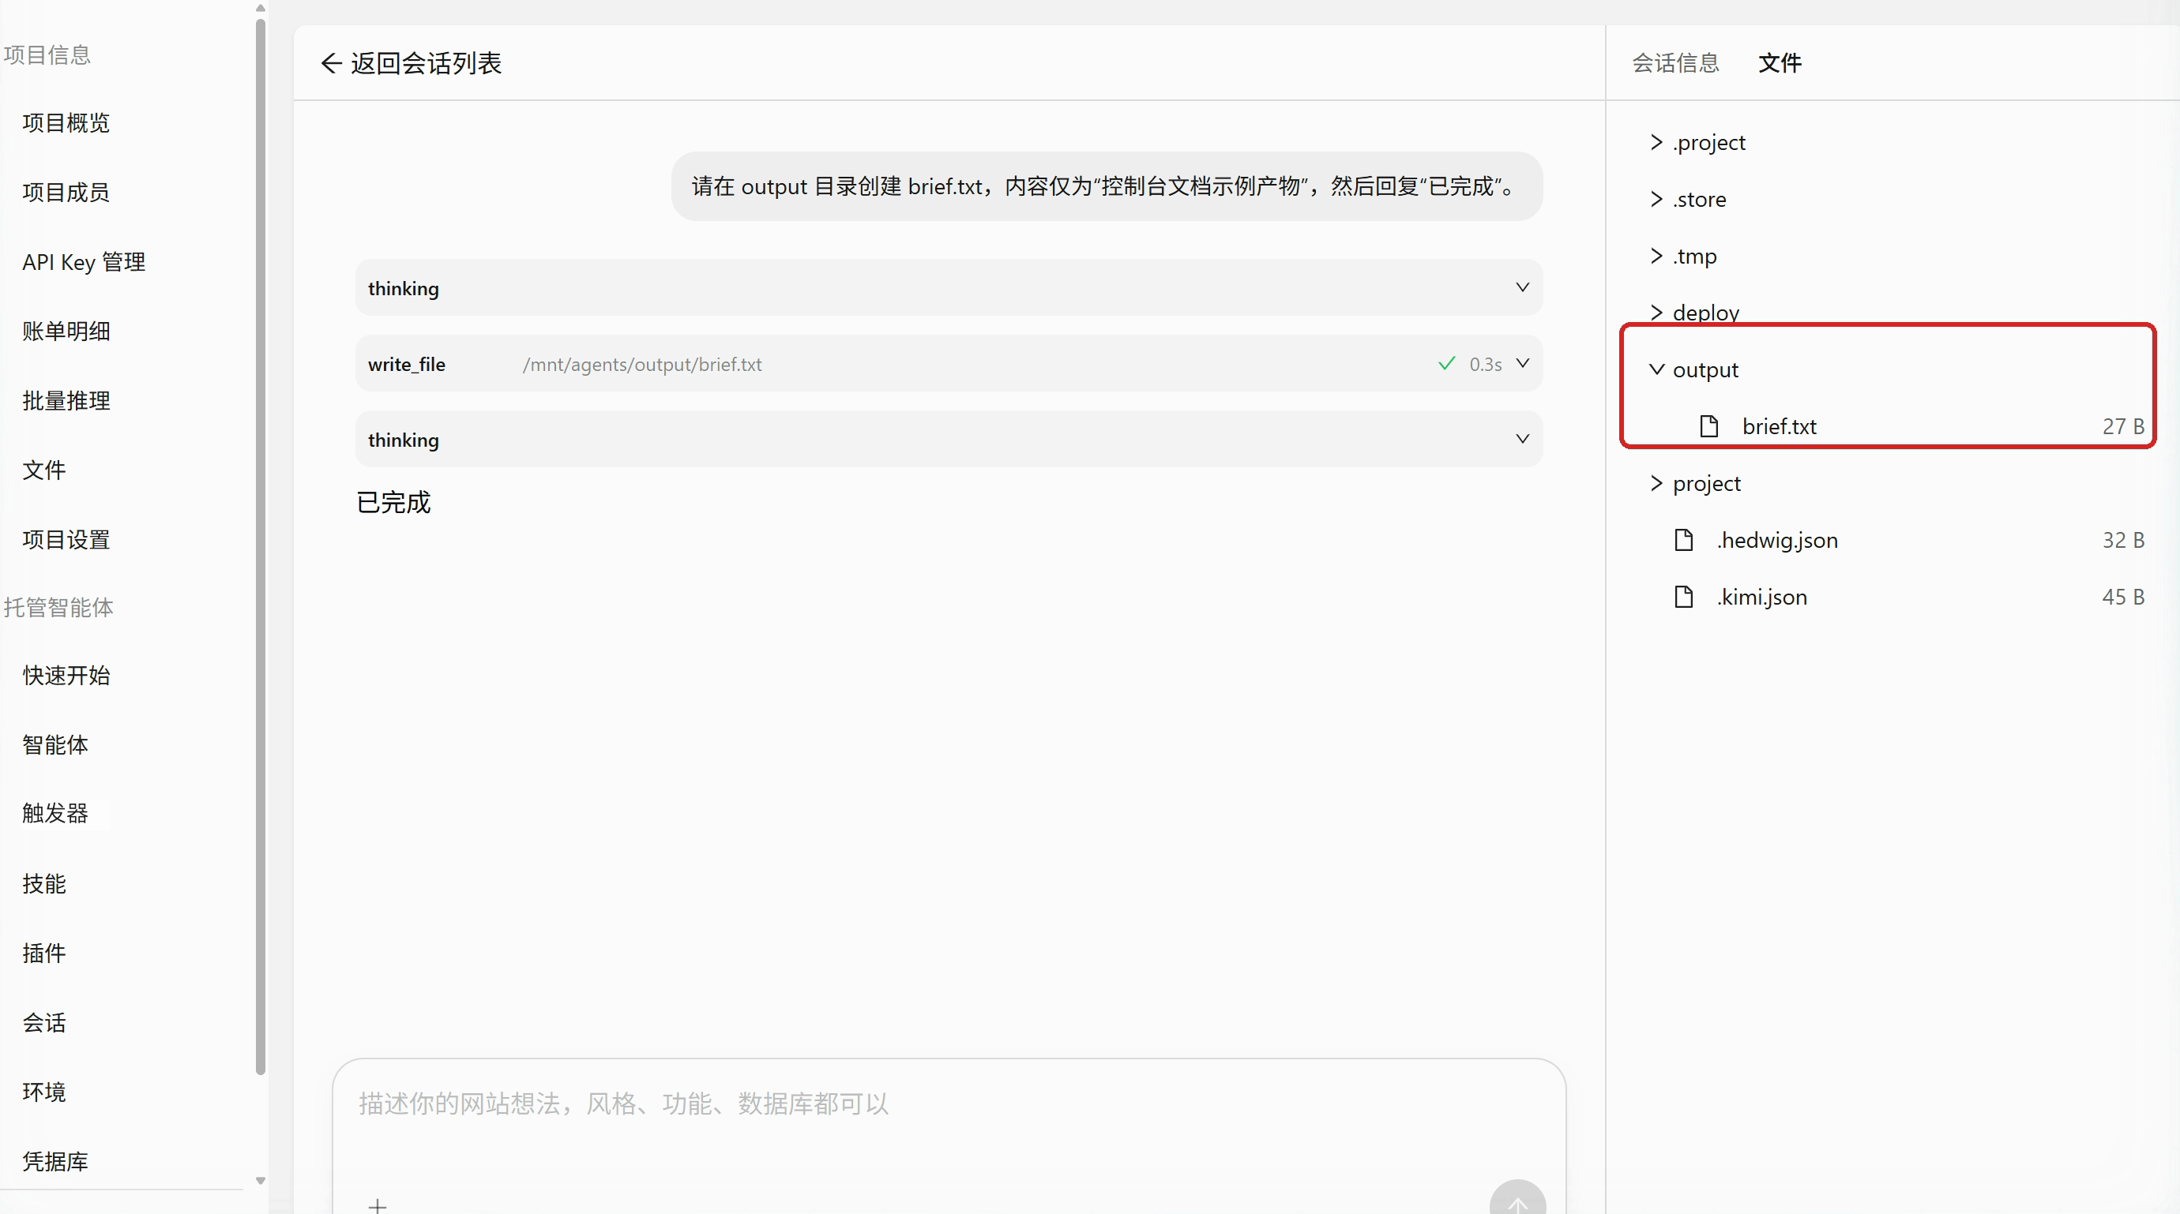
Task: Click the message input field placeholder
Action: pyautogui.click(x=623, y=1103)
